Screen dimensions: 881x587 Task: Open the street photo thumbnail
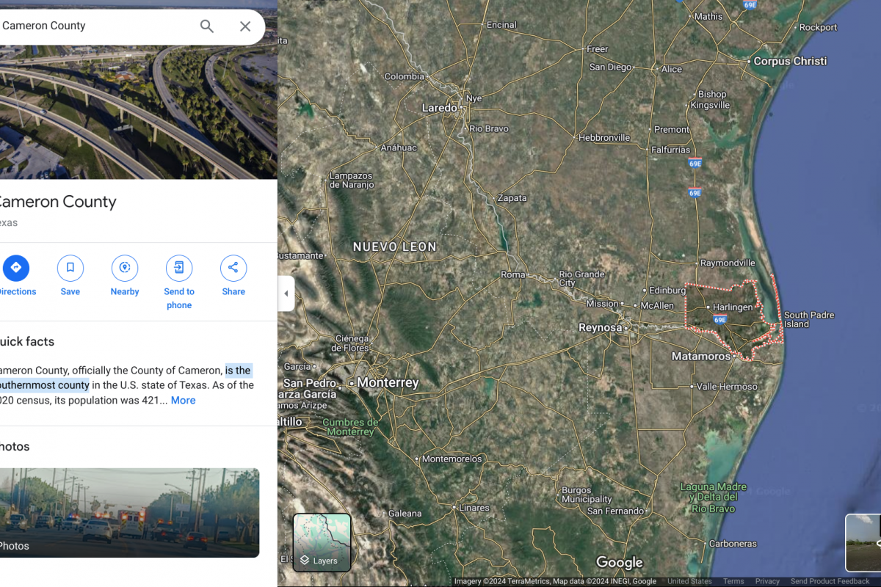click(129, 512)
